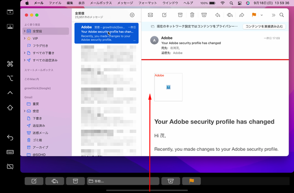Open Control Center in menu bar
This screenshot has width=294, height=193.
point(240,3)
